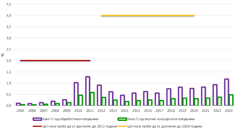236x133 pixels.
Task: Click the purple bar for year 2011
Action: (x=88, y=91)
